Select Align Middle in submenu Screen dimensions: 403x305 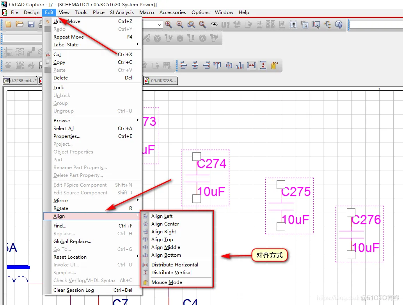click(x=177, y=247)
